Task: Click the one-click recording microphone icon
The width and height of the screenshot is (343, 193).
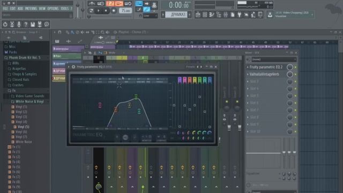Action: [x=19, y=24]
